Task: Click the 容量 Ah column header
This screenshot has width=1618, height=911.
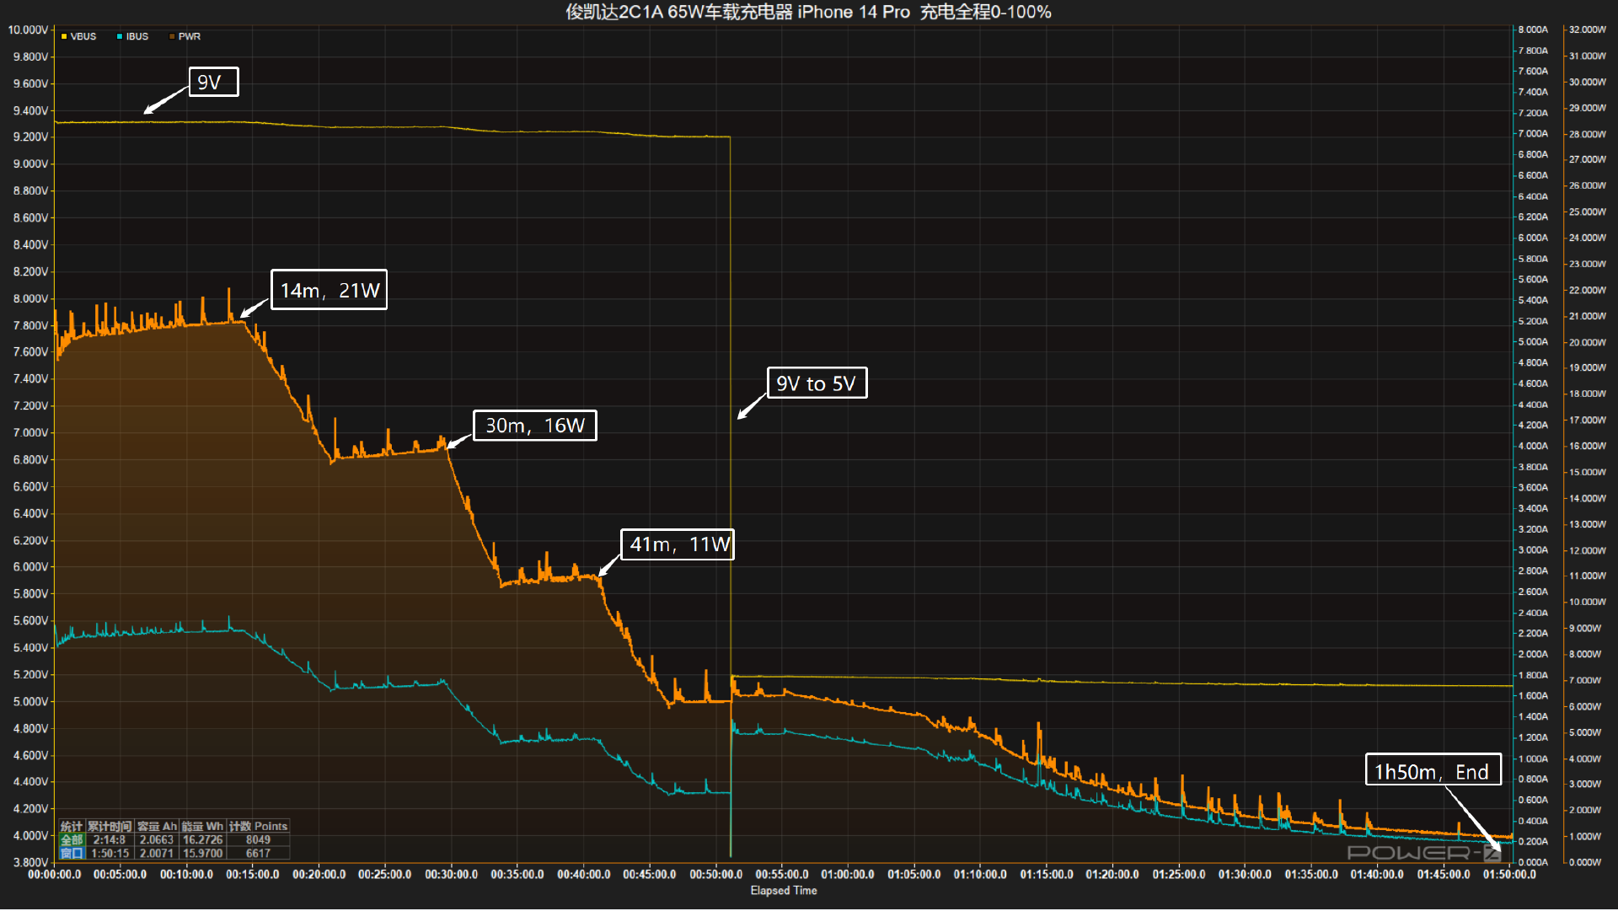Action: (157, 827)
